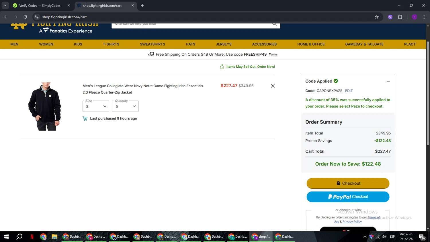The image size is (430, 242).
Task: Open the notification center icon
Action: coord(422,237)
